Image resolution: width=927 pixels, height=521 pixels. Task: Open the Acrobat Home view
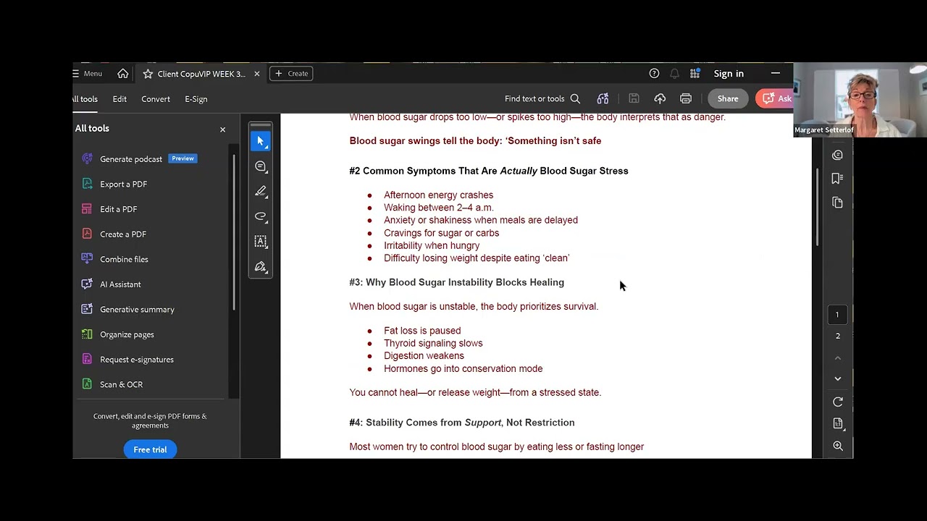123,73
